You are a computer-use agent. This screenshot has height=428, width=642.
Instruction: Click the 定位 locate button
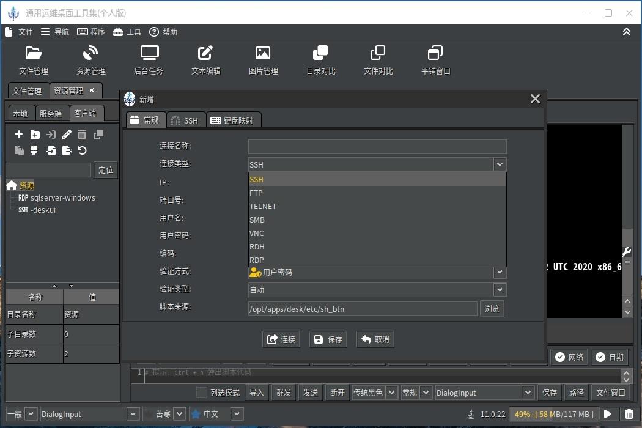(x=106, y=170)
